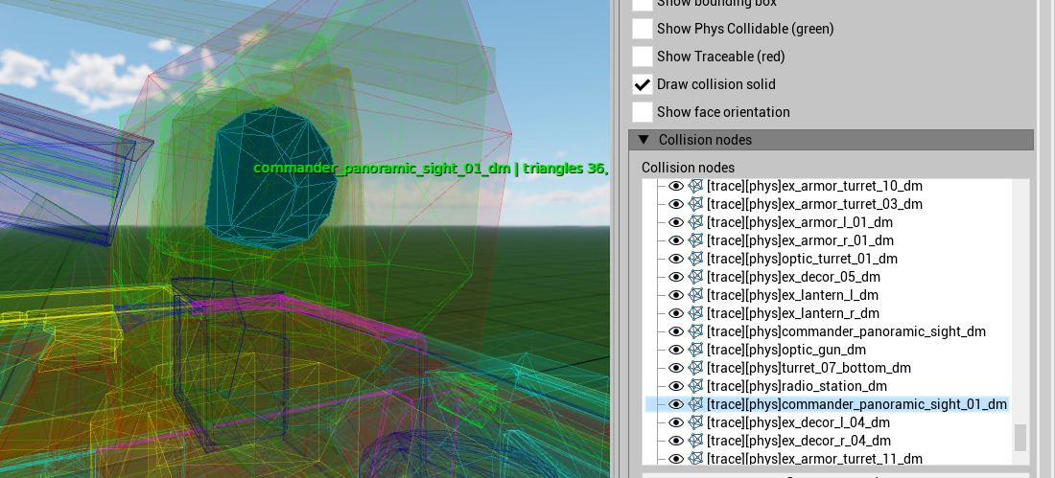Screen dimensions: 1055x478
Task: Enable Show Traceable (red) checkbox
Action: click(x=642, y=57)
